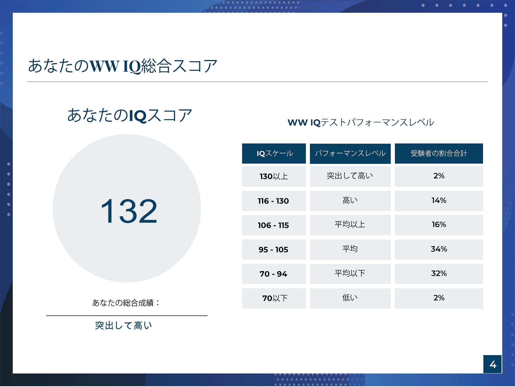Click the 70以下 cell
Screen dimensions: 515x387
[274, 298]
